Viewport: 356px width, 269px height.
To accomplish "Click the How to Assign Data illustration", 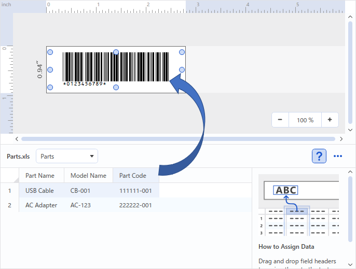I will pos(299,206).
